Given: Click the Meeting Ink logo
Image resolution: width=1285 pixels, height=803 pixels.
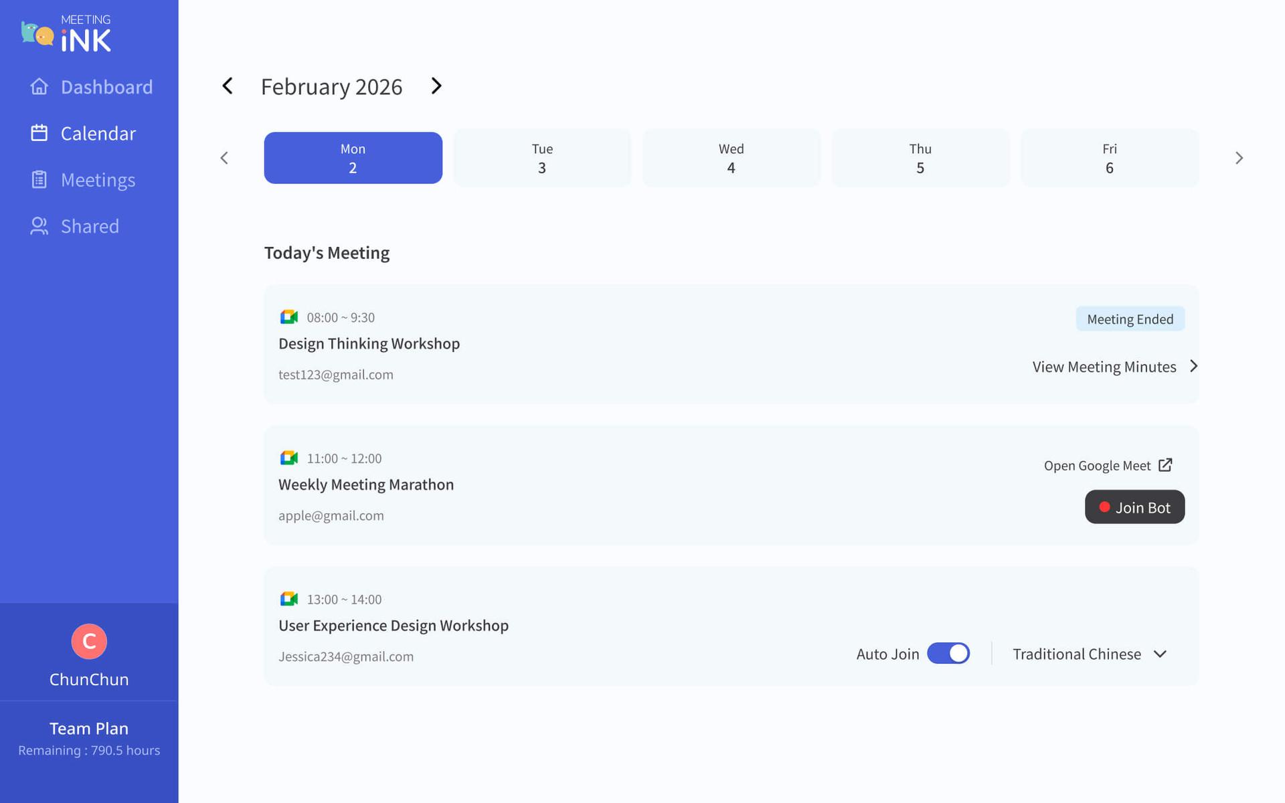Looking at the screenshot, I should click(66, 33).
